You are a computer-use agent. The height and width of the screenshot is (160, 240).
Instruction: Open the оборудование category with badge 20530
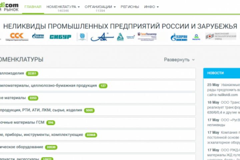click(98, 147)
